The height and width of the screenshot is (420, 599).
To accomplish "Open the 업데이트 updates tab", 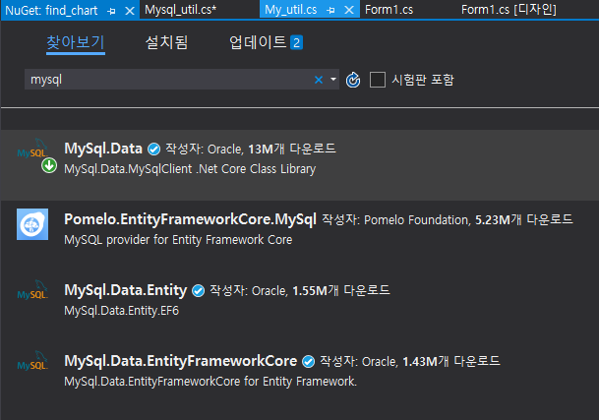I will pos(258,42).
